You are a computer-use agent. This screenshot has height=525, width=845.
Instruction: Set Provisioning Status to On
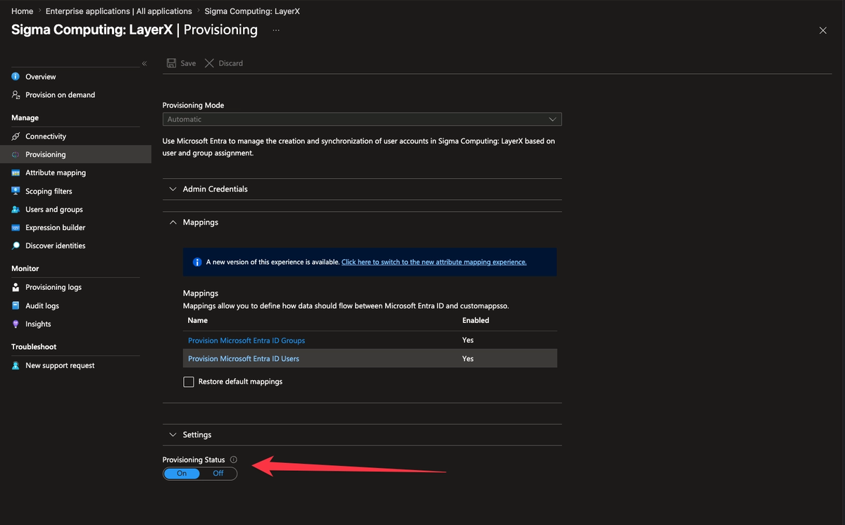[182, 474]
